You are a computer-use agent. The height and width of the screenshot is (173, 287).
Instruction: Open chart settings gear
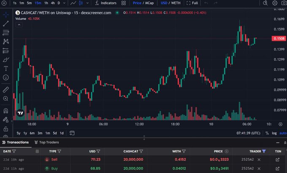pos(275,3)
